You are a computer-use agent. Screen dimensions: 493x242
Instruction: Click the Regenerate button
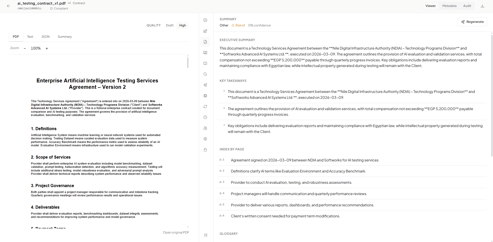[472, 22]
